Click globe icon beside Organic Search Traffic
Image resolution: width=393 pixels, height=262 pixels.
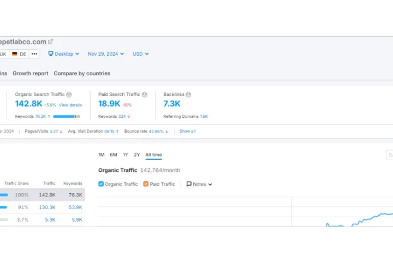click(x=69, y=94)
